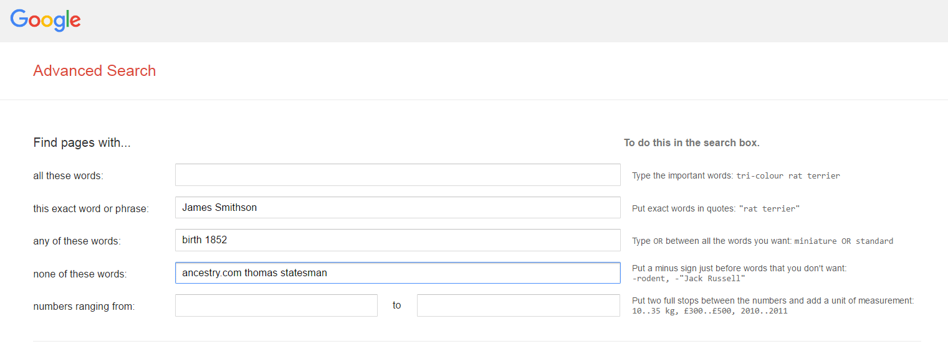948x349 pixels.
Task: Click the field containing James Smithson
Action: (x=398, y=207)
